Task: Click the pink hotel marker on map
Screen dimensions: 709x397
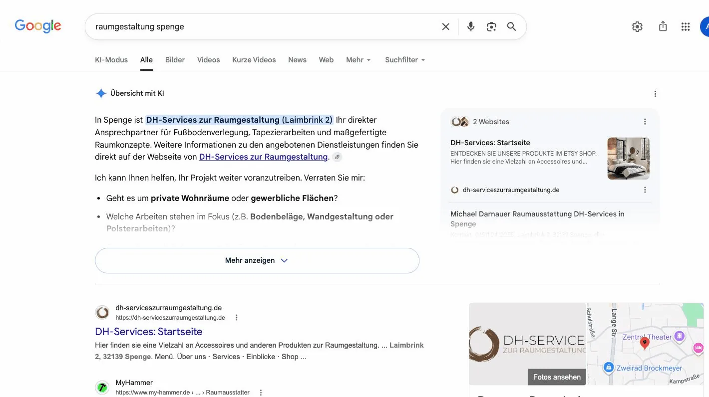Action: coord(699,348)
